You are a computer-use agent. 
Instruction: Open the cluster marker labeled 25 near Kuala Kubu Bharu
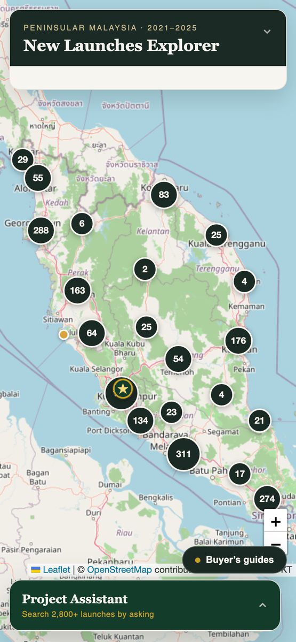146,327
